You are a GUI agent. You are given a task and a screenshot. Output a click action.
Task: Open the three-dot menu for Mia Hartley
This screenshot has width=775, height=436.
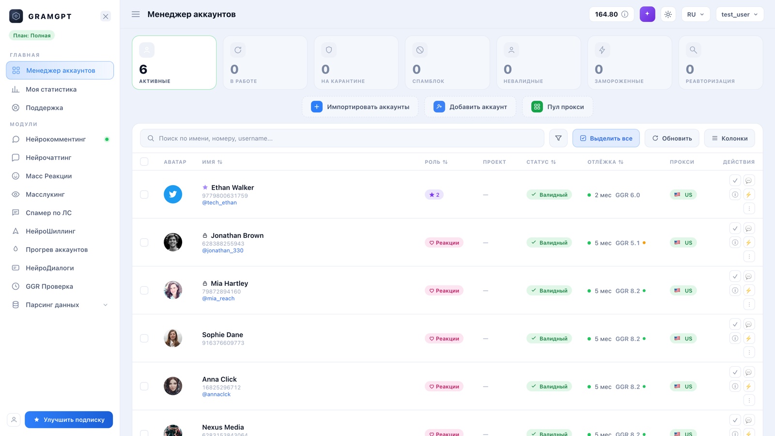point(749,305)
